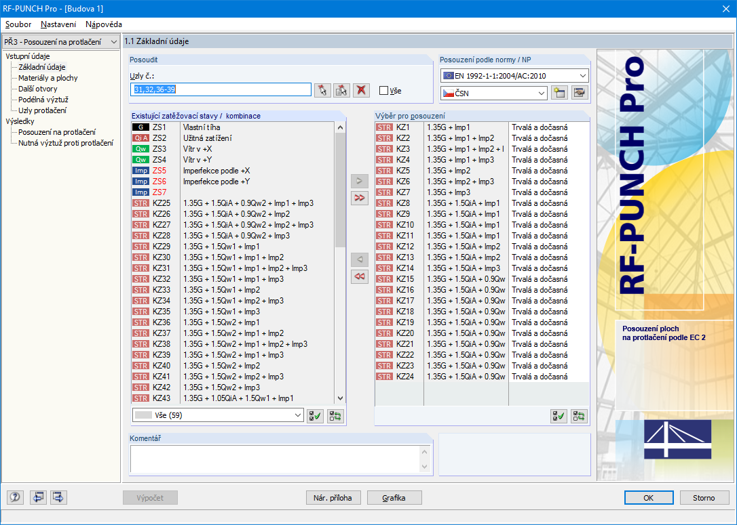This screenshot has width=737, height=525.
Task: Click inside the Komentář text box
Action: (x=275, y=459)
